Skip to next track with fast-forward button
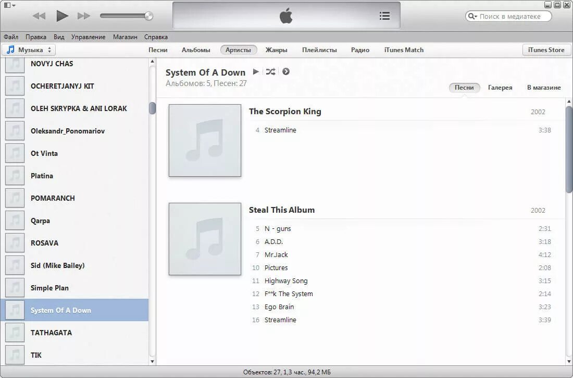573x378 pixels. (x=84, y=16)
